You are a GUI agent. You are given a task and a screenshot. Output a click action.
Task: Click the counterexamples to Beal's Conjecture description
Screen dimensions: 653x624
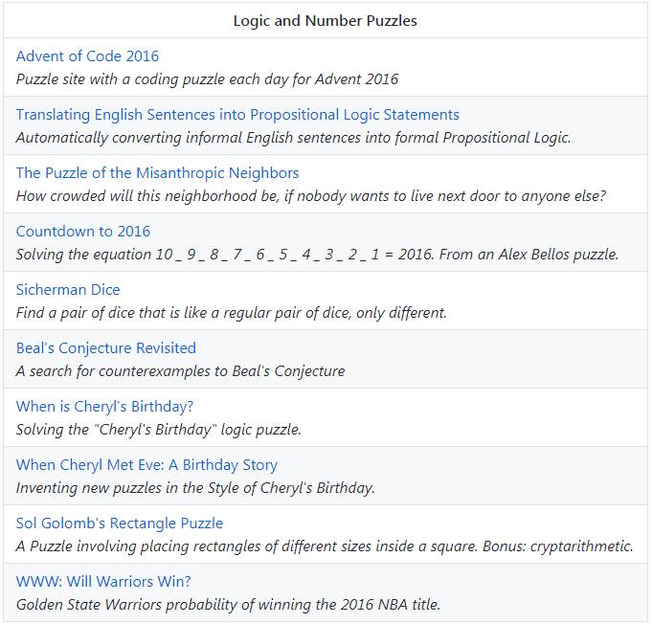pos(180,371)
